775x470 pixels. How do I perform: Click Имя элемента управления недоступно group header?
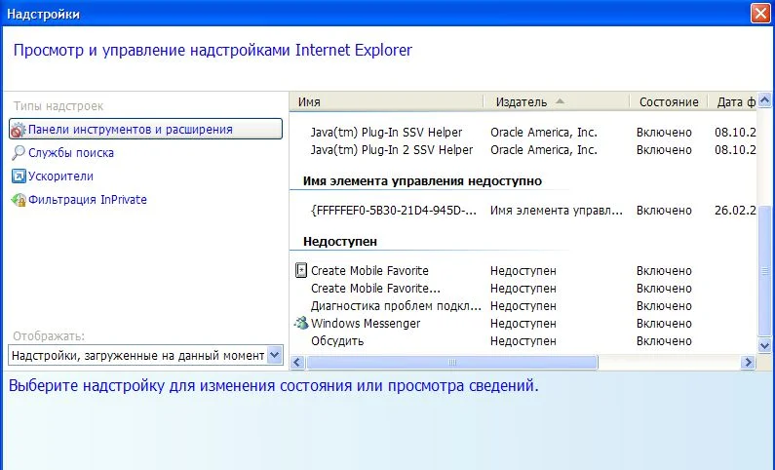(x=422, y=181)
